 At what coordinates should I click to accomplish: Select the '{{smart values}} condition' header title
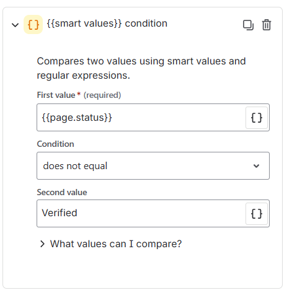point(107,24)
